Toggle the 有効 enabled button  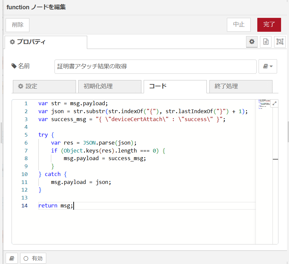tap(33, 258)
